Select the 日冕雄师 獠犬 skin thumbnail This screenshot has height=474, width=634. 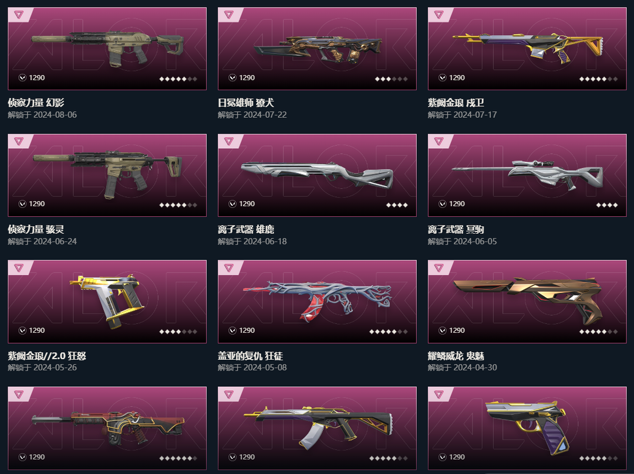317,49
